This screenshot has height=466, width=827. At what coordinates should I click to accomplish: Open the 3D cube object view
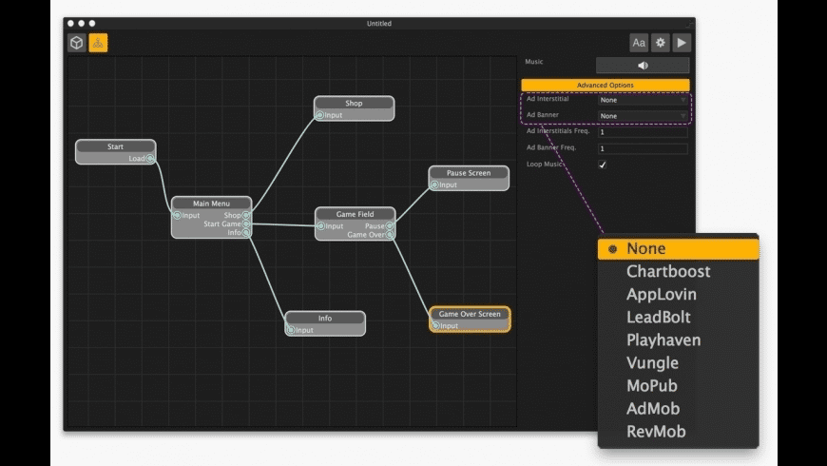pyautogui.click(x=76, y=43)
